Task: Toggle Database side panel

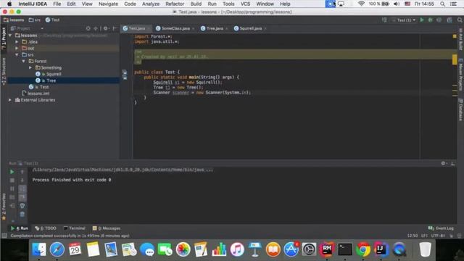Action: coord(460,109)
